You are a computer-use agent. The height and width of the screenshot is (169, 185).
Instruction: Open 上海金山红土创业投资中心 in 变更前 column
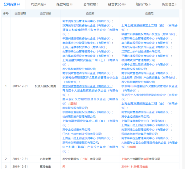(x=86, y=138)
